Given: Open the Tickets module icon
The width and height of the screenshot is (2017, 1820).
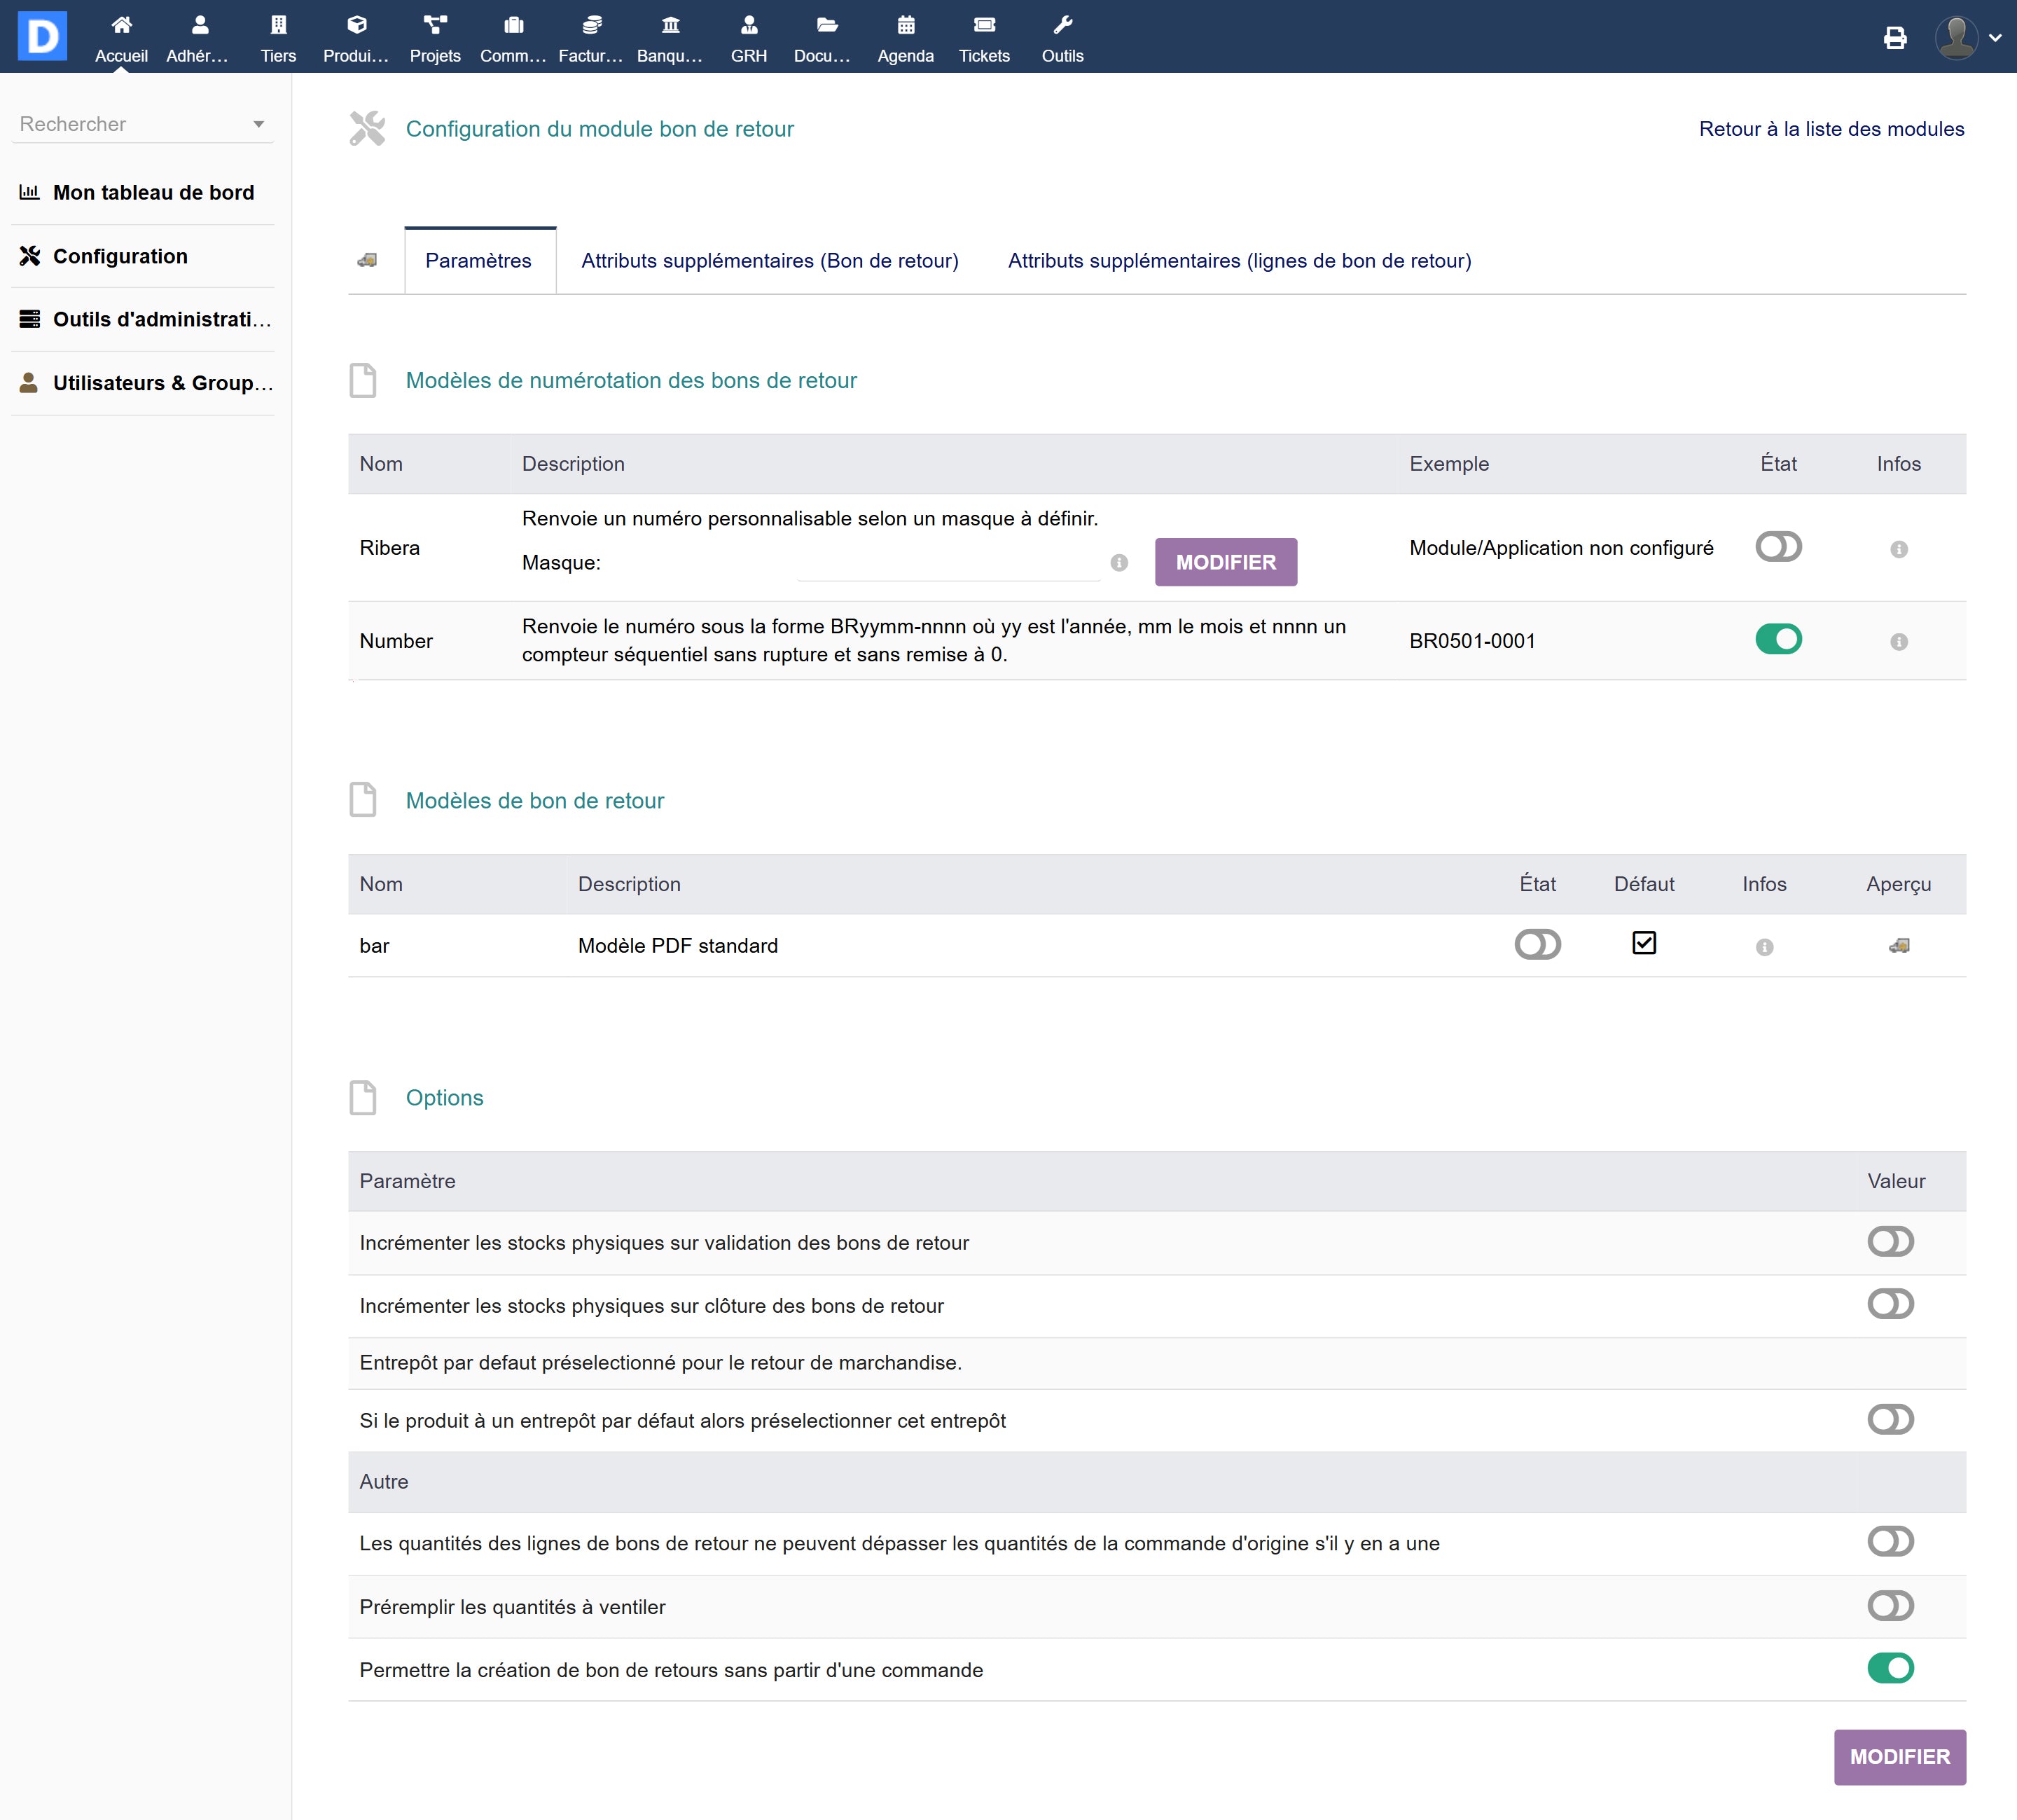Looking at the screenshot, I should point(983,26).
